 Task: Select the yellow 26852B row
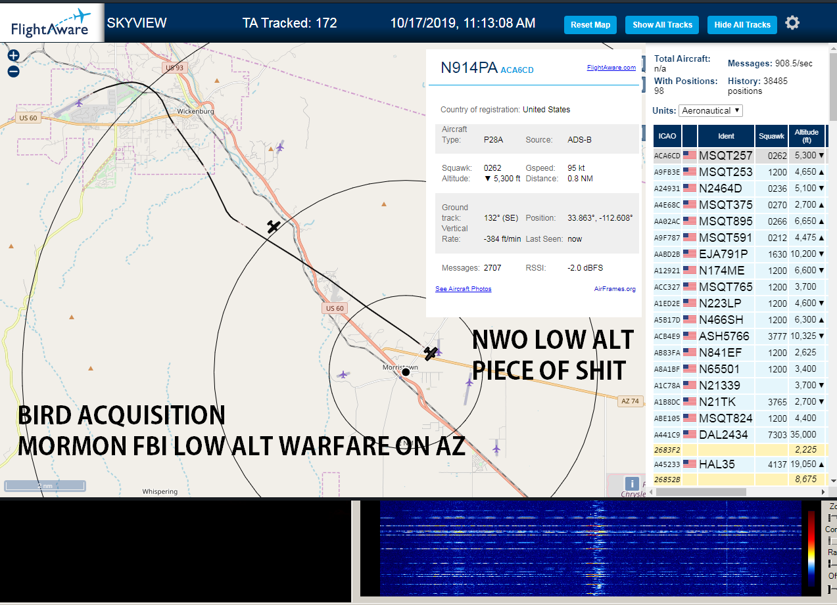(740, 480)
